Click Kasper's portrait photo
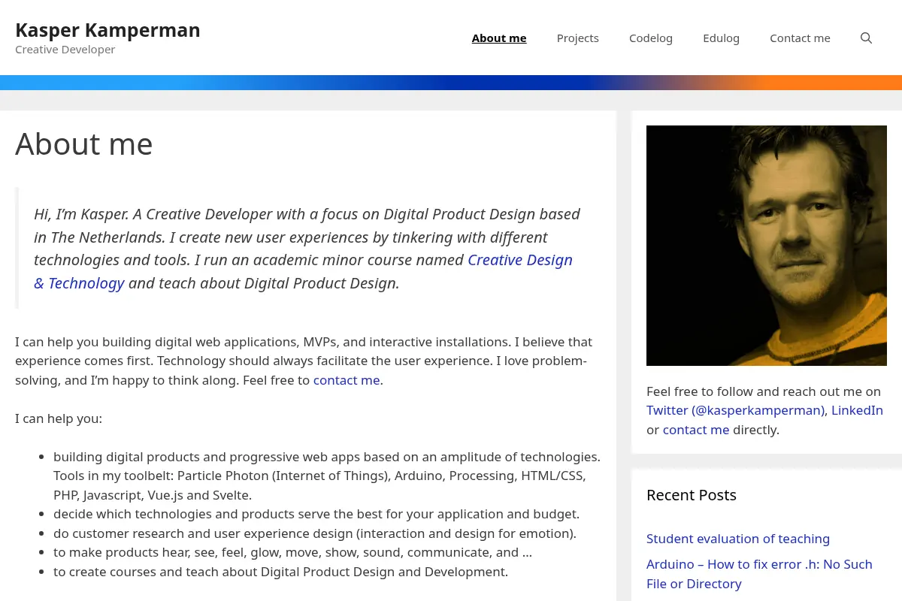Viewport: 902px width, 601px height. [767, 246]
